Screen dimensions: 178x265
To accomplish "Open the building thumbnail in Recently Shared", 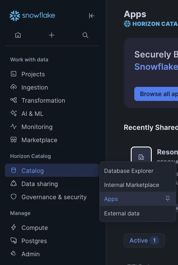I will click(x=141, y=154).
